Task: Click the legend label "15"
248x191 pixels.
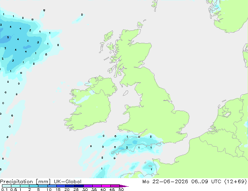Action: point(58,189)
